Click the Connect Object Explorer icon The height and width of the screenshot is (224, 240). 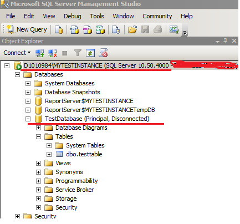tap(39, 53)
